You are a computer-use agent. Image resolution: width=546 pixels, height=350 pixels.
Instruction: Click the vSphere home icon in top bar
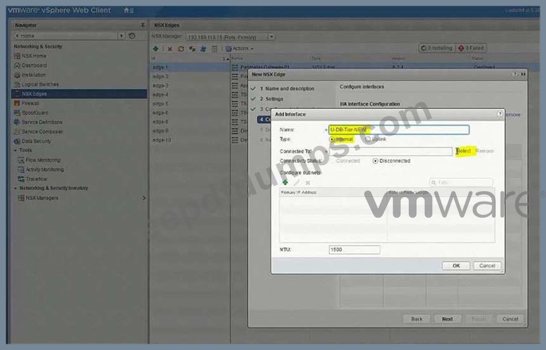pyautogui.click(x=127, y=10)
